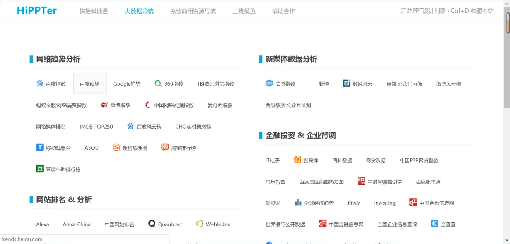Click the 360指数 icon
Viewport: 510px width, 244px height.
(158, 83)
